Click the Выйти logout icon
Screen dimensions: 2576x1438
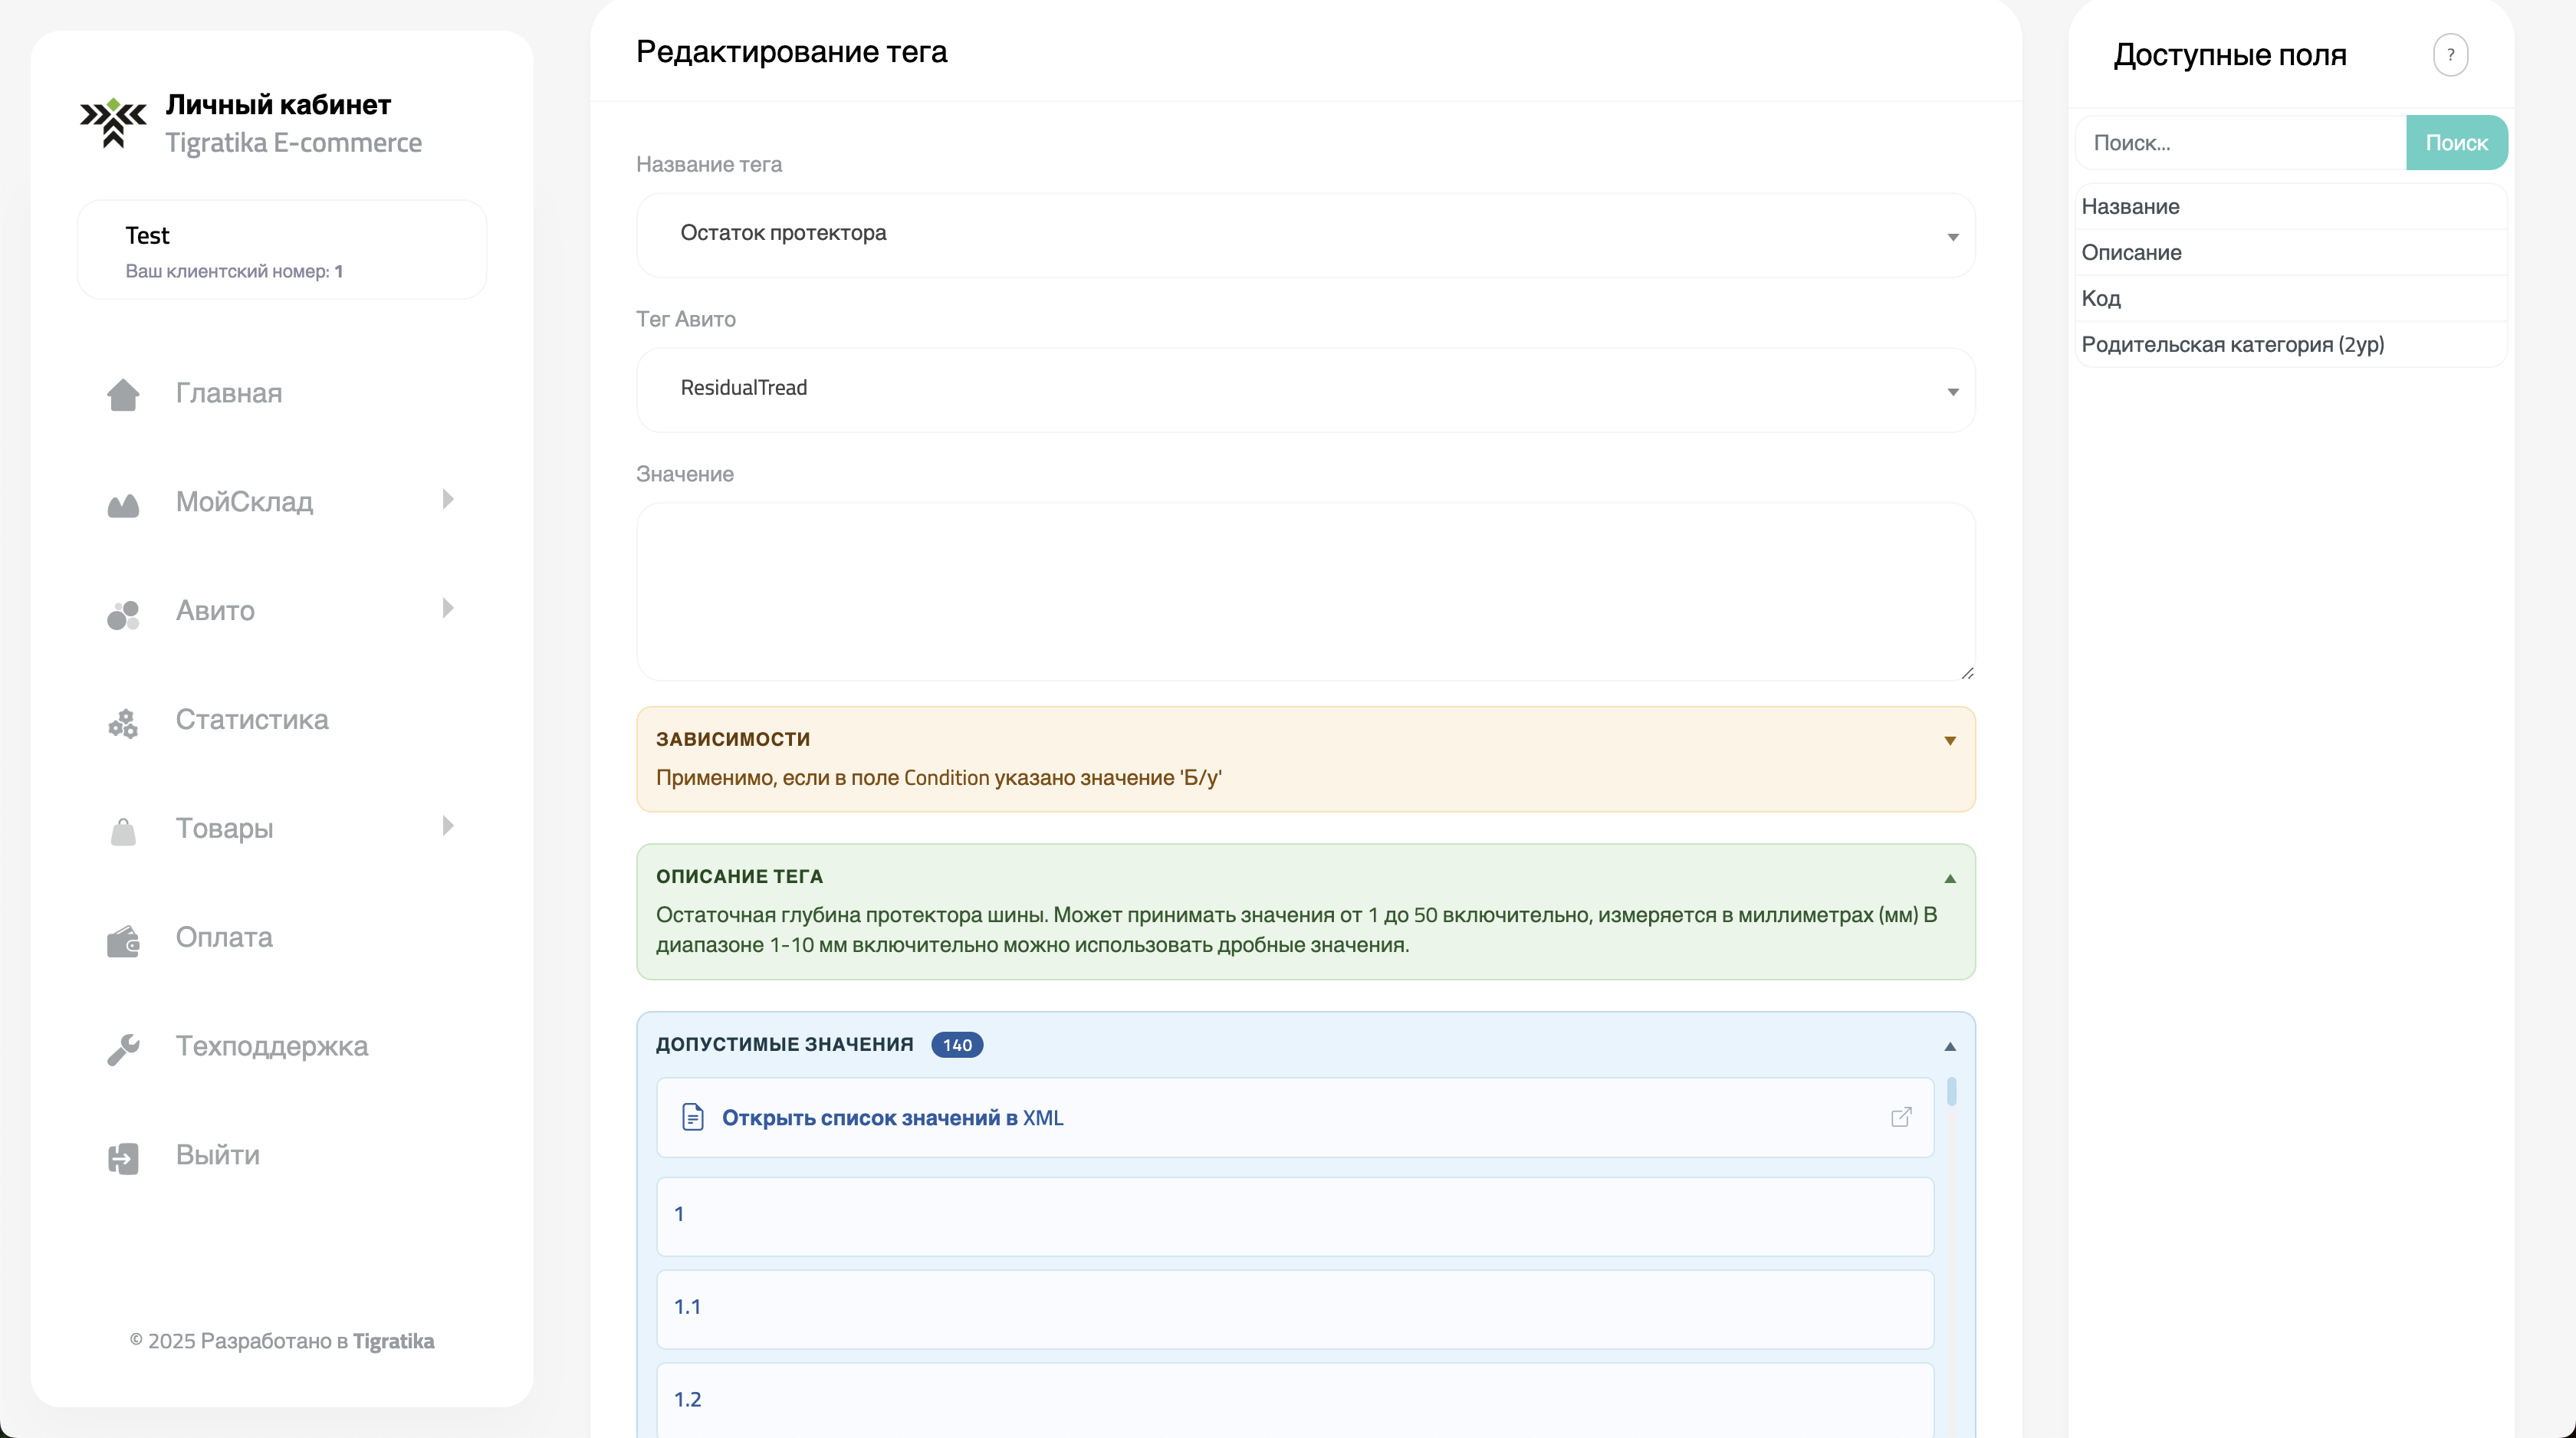click(123, 1157)
